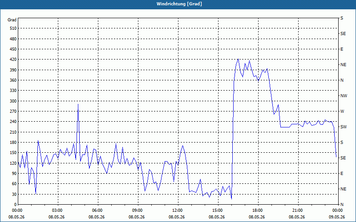
Task: Click the spike peak near 290 degrees
Action: tap(78, 104)
